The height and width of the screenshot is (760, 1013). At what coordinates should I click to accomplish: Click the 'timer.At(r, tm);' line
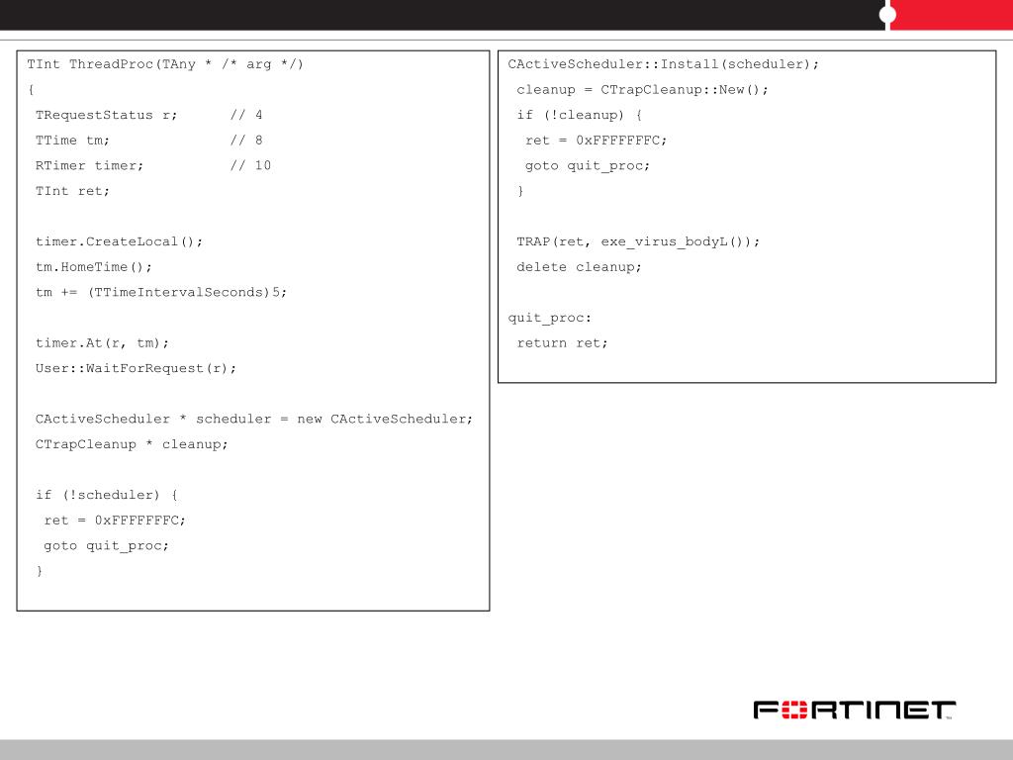tap(102, 343)
